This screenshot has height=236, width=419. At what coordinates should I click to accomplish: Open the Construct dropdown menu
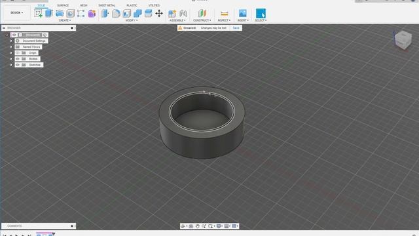tap(202, 20)
